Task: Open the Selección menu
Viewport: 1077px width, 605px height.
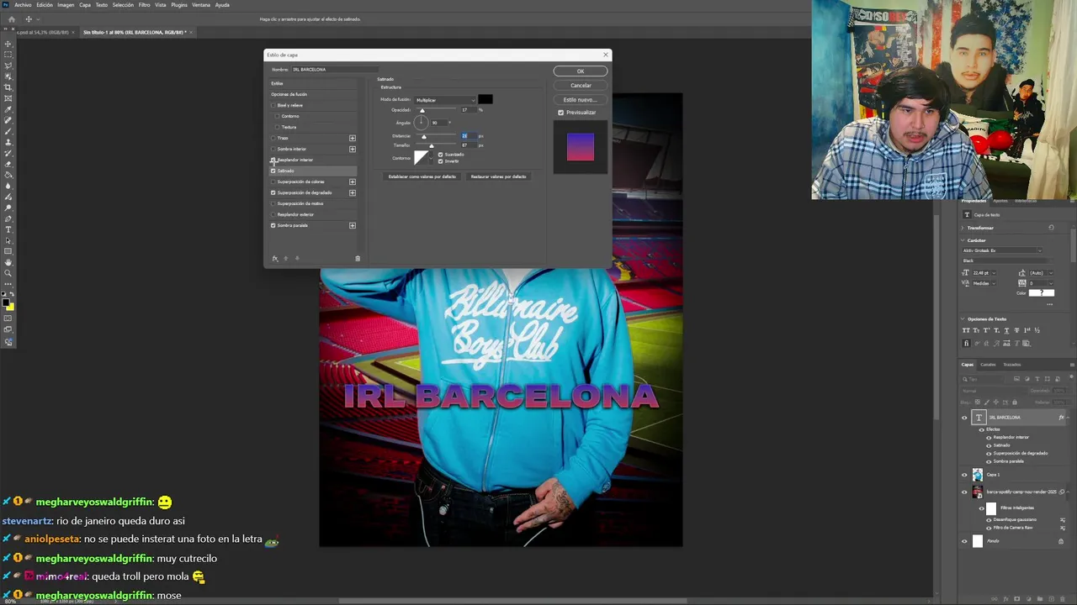Action: [x=123, y=5]
